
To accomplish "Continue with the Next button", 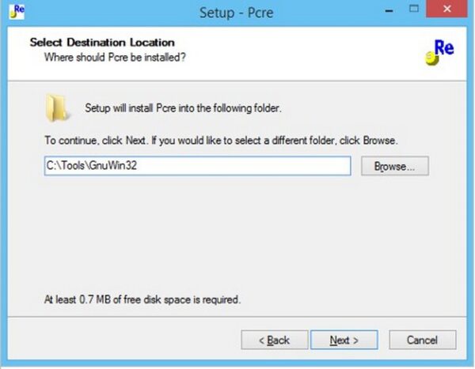I will click(344, 340).
